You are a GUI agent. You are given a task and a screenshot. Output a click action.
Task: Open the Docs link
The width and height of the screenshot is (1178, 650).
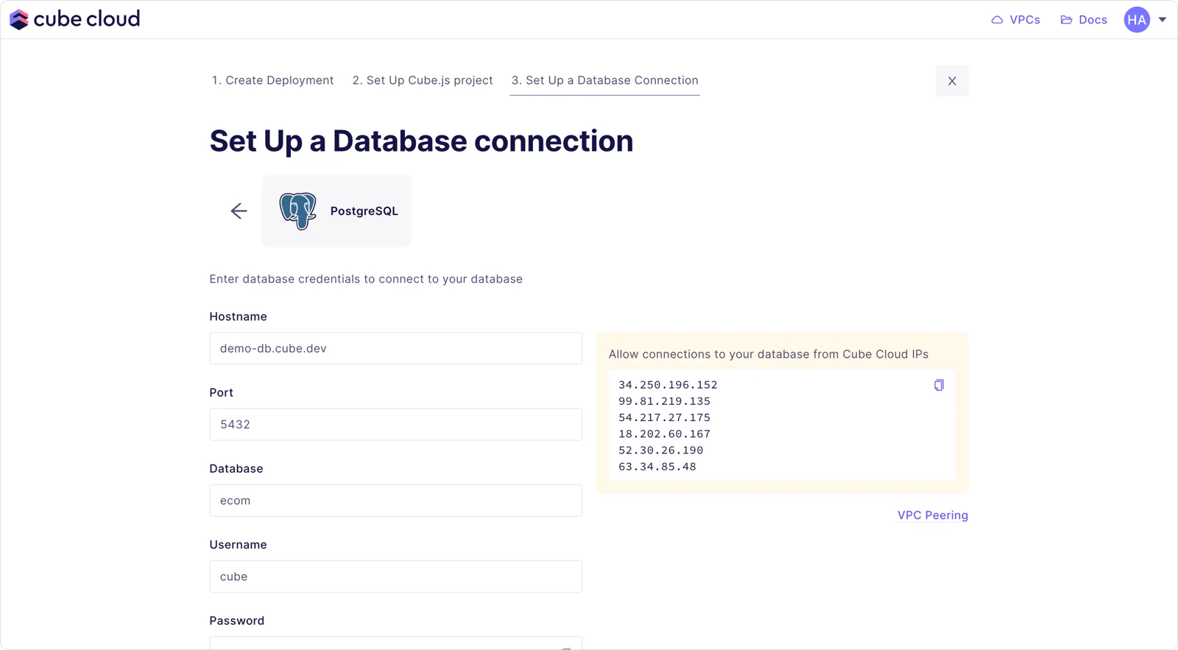click(1084, 20)
